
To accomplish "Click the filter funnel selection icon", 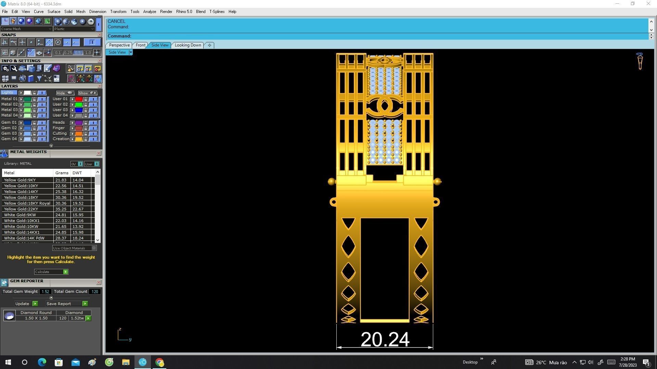I will tap(39, 79).
